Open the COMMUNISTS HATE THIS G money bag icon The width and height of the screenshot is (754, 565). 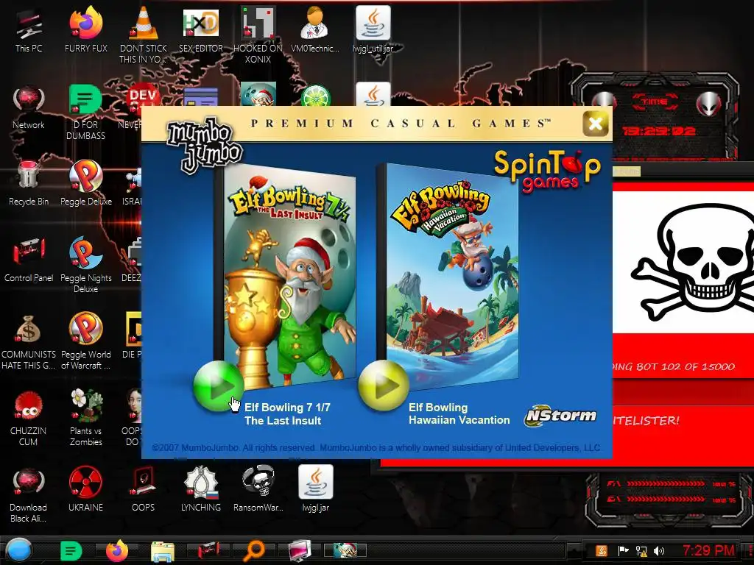(29, 341)
